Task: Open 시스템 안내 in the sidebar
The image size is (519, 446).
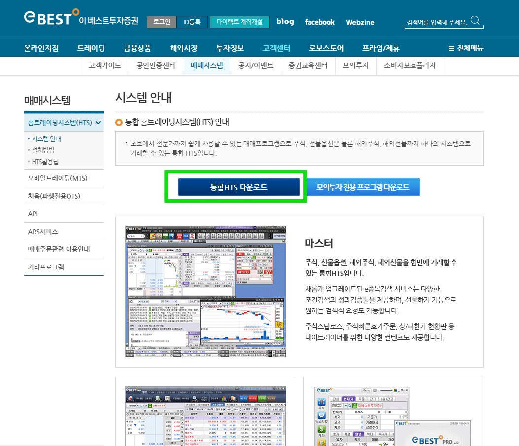Action: (x=46, y=139)
